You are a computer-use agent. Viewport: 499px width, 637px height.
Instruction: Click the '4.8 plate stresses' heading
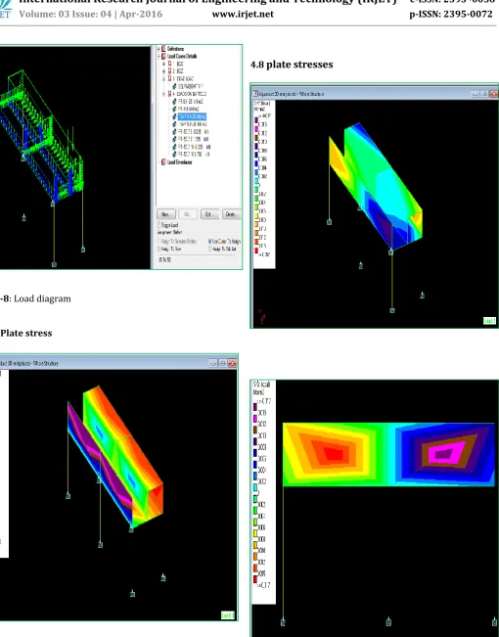(292, 65)
